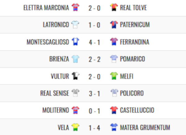This screenshot has width=186, height=135.
Task: Click Real Tolve's red-black jersey icon
Action: tap(114, 7)
